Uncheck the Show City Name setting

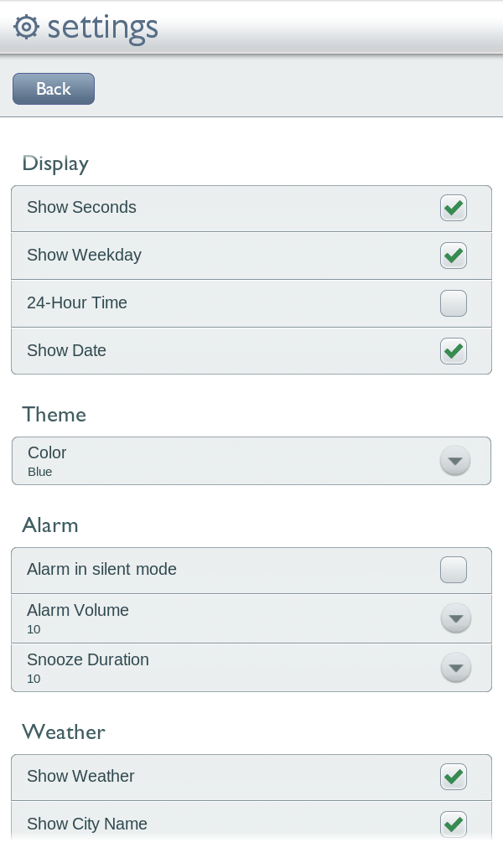click(x=454, y=824)
